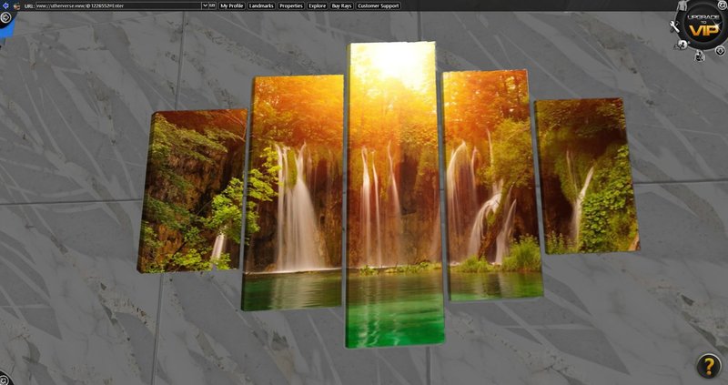Click the small icon at bottom-left corner
The height and width of the screenshot is (385, 728).
[x=5, y=379]
